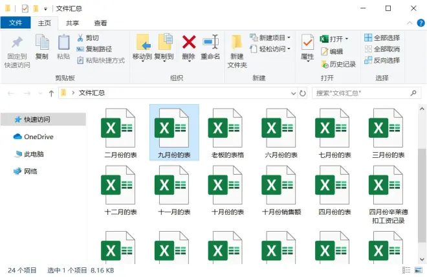Click the Cut (剪切) scissors icon
This screenshot has height=277, width=427.
point(80,38)
